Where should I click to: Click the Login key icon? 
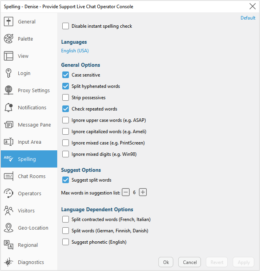(x=9, y=73)
